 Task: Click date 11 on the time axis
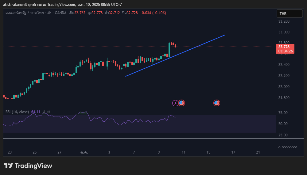pyautogui.click(x=183, y=152)
